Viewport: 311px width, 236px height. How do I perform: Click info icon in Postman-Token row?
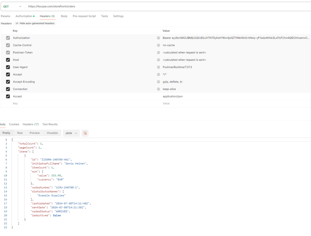(x=158, y=53)
